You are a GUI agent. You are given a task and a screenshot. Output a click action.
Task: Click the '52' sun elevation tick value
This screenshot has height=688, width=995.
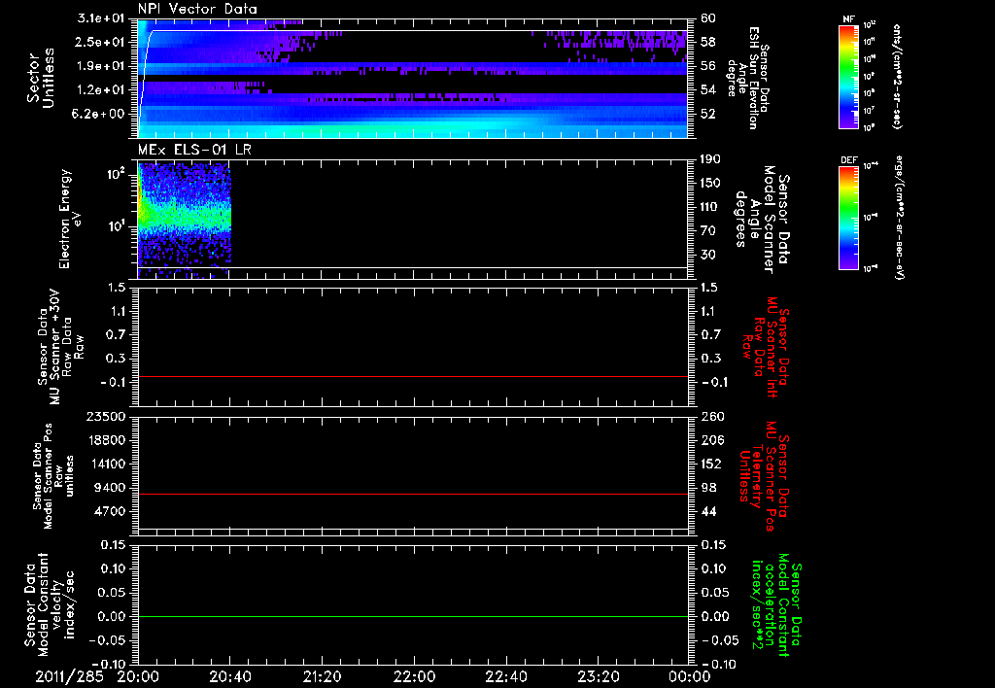click(x=708, y=115)
